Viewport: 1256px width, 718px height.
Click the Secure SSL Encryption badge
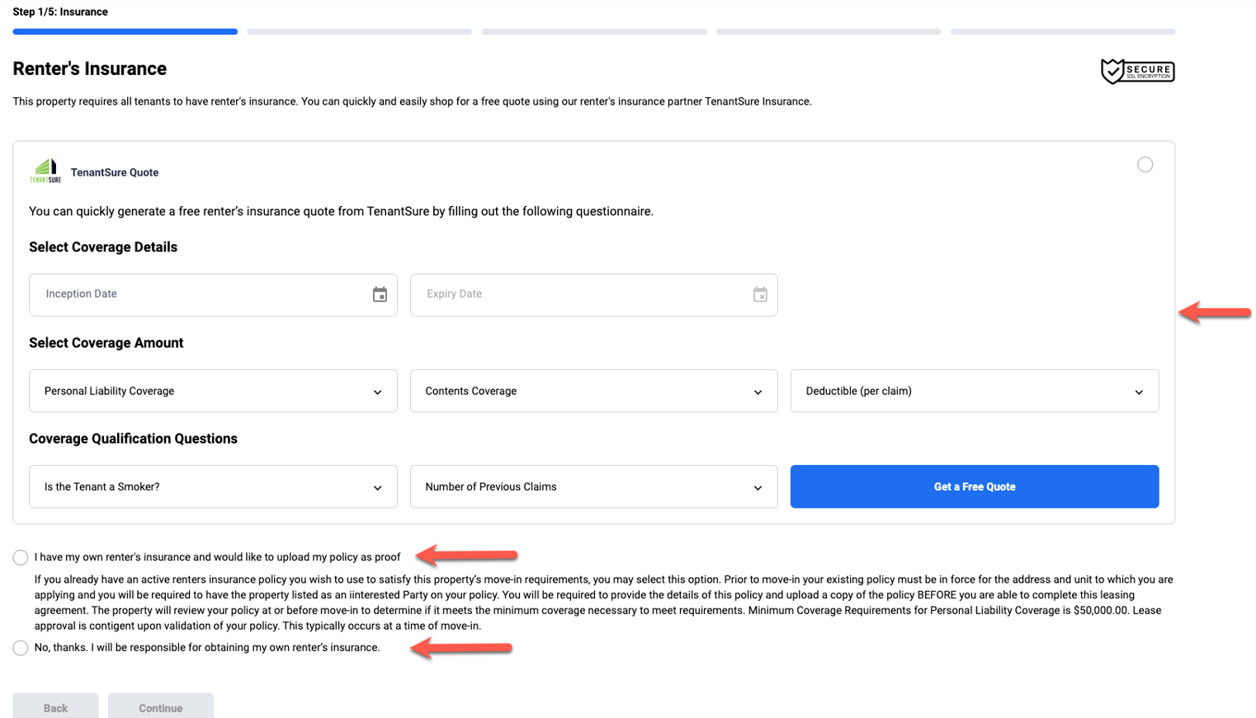point(1137,72)
